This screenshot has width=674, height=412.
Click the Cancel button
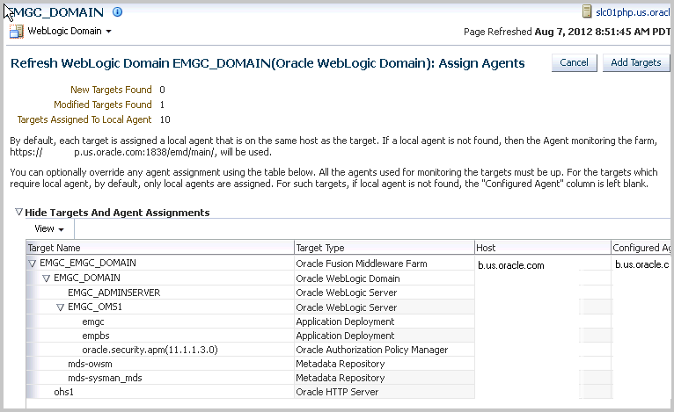pyautogui.click(x=574, y=62)
